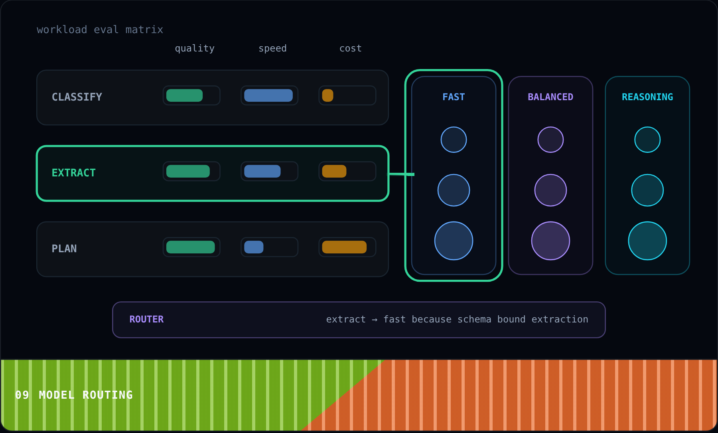
Task: Choose the smallest cyan circle under REASONING
Action: 647,140
